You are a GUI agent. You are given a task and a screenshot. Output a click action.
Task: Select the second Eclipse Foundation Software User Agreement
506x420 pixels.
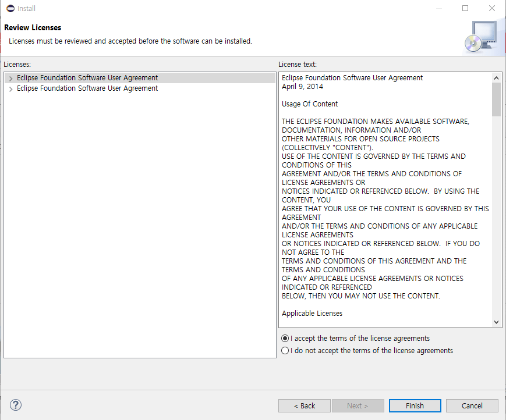(x=87, y=88)
